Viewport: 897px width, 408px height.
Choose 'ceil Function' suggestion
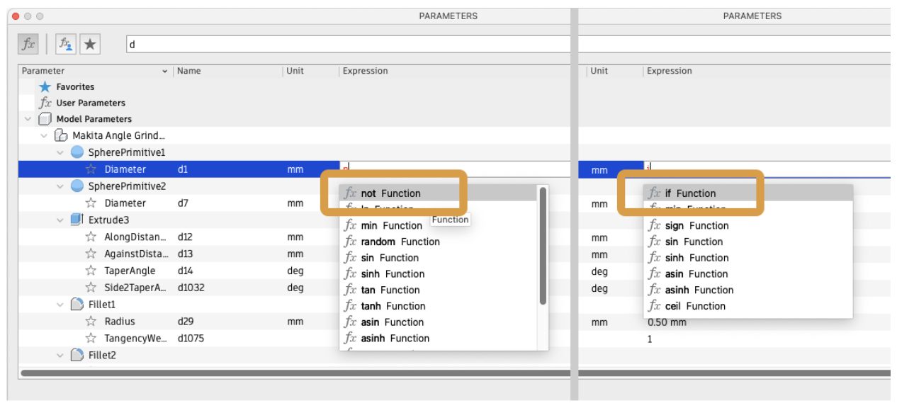pyautogui.click(x=747, y=306)
